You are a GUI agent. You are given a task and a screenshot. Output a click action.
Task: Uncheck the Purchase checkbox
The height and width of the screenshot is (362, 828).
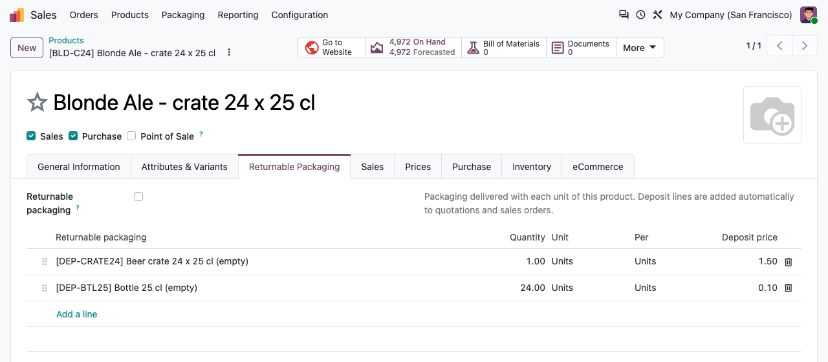click(73, 136)
